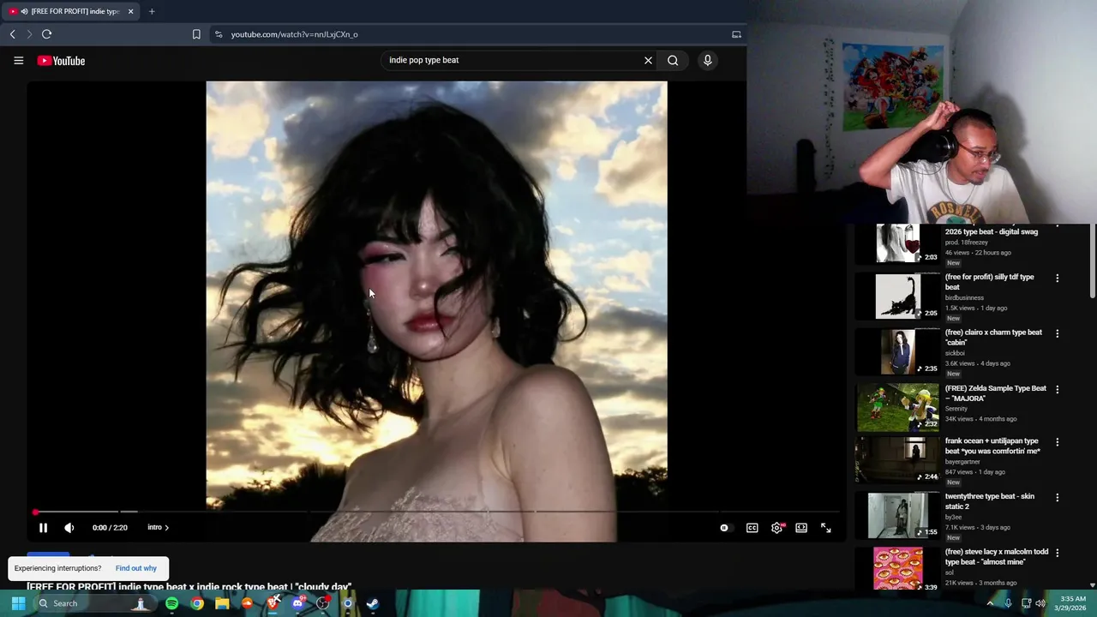Image resolution: width=1097 pixels, height=617 pixels.
Task: Open the clock showing 3:35 AM
Action: [x=1072, y=603]
